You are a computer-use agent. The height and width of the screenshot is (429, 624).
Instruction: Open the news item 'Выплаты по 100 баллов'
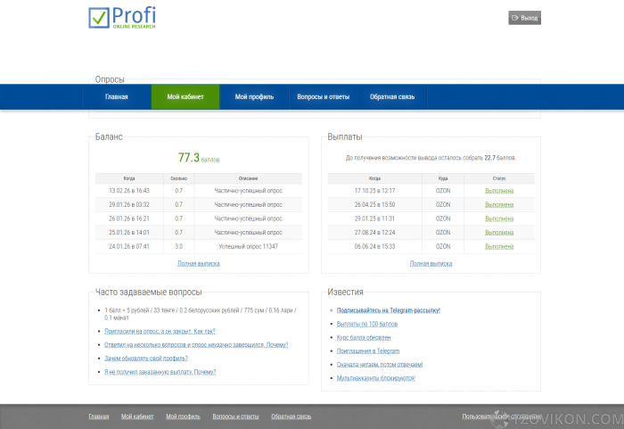367,324
